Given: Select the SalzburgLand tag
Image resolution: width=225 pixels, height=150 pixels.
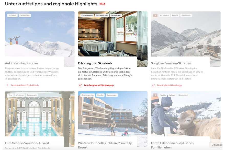Looking at the screenshot, I should point(102,15).
